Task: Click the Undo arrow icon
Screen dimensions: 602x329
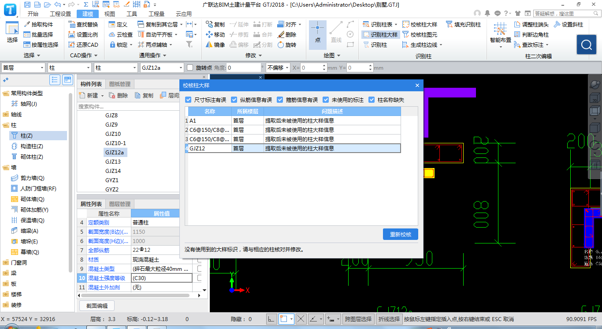Action: pos(57,4)
